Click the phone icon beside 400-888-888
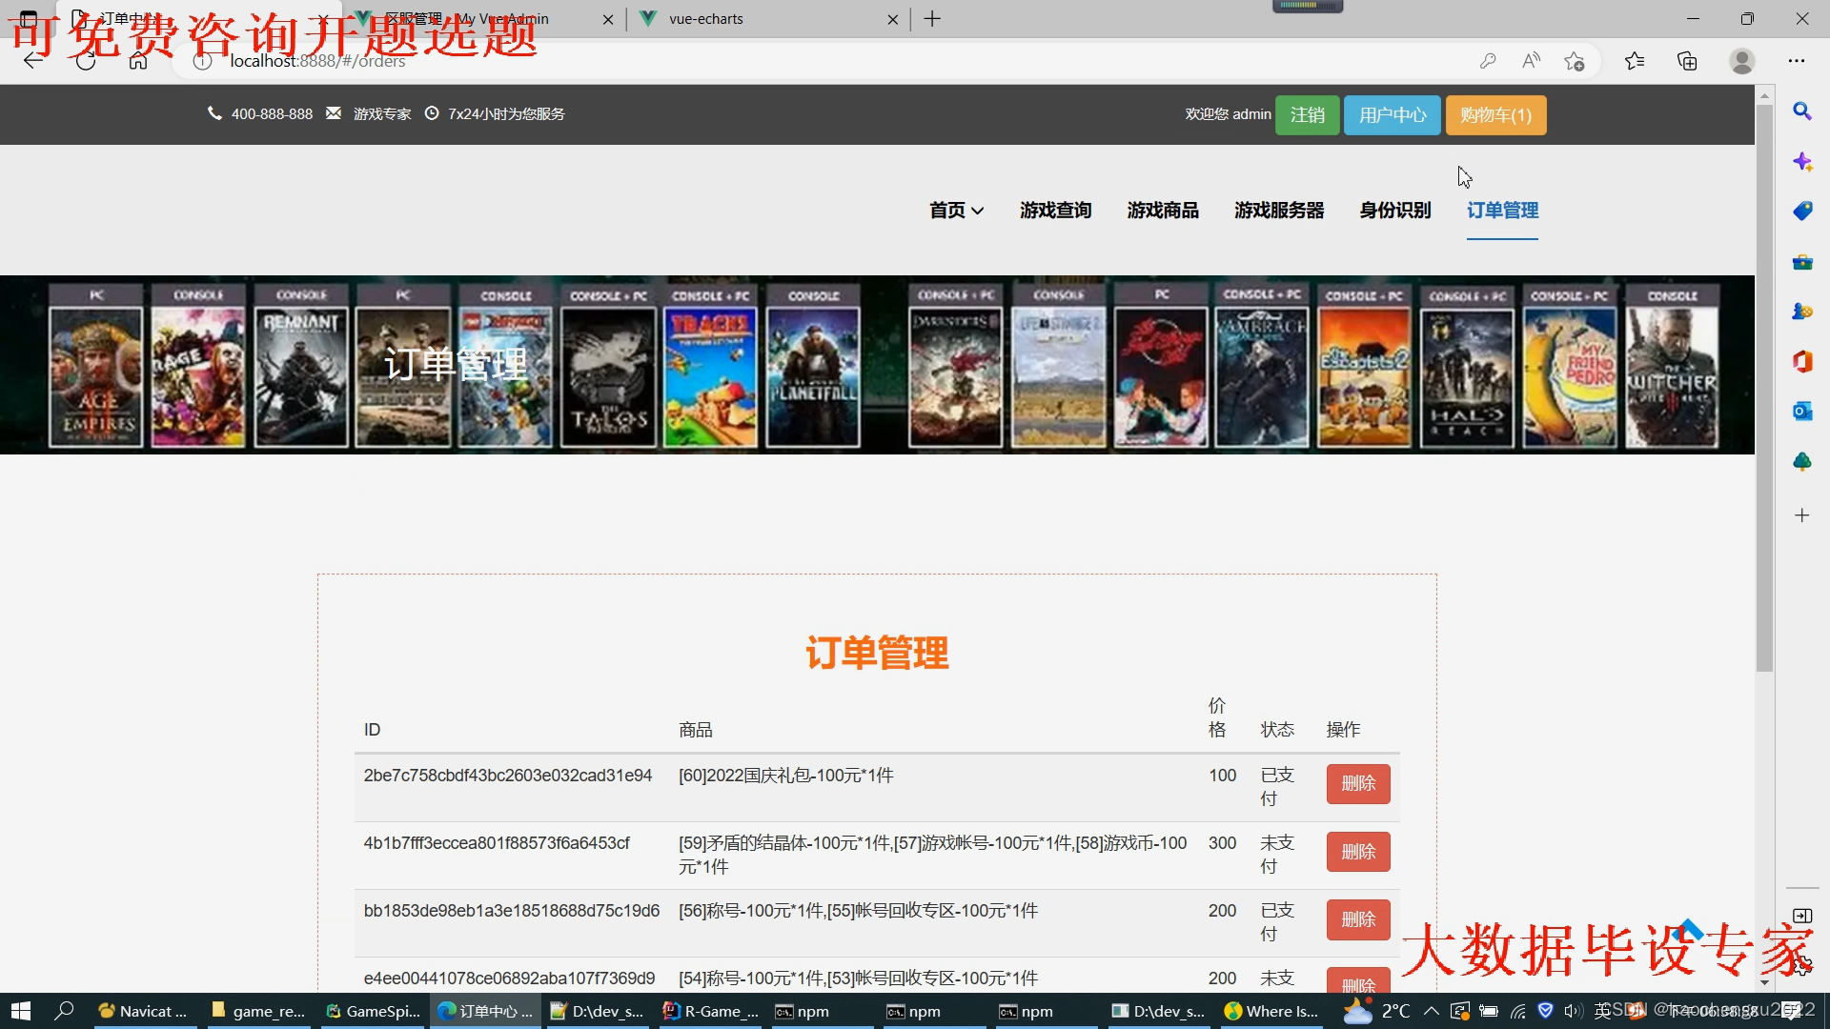This screenshot has height=1029, width=1830. (214, 113)
